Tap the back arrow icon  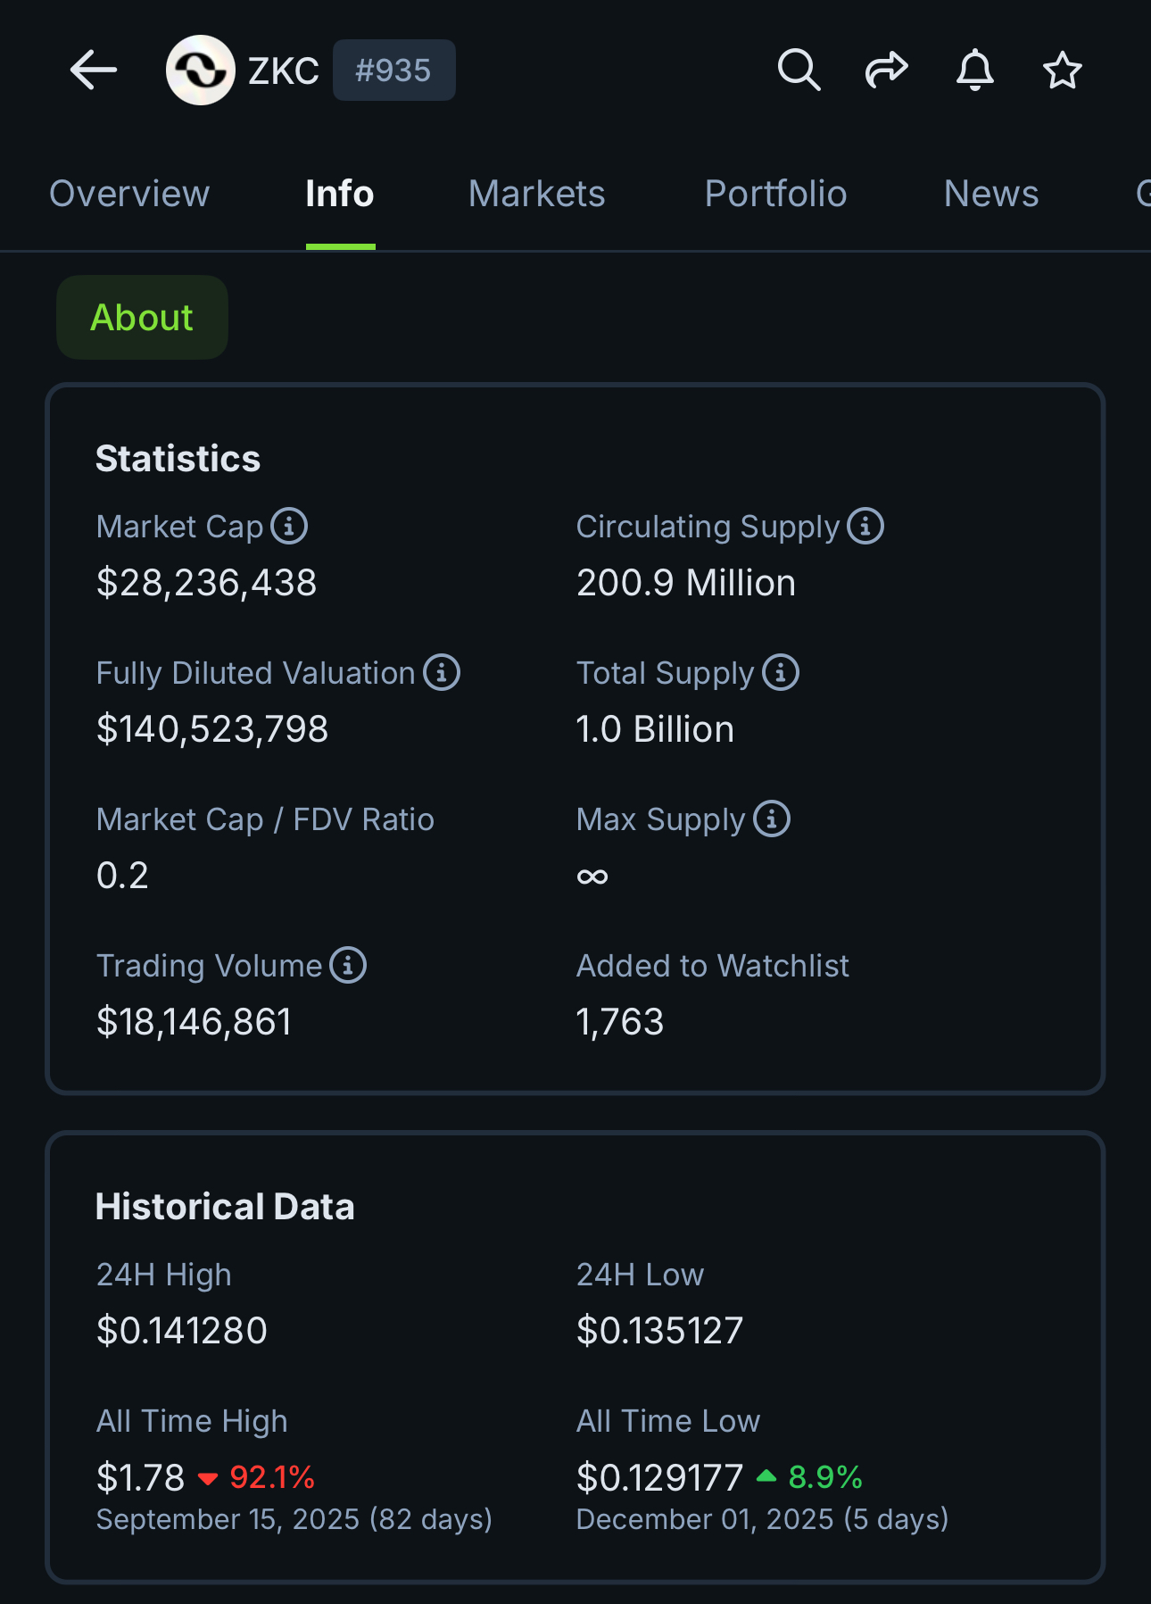click(94, 70)
